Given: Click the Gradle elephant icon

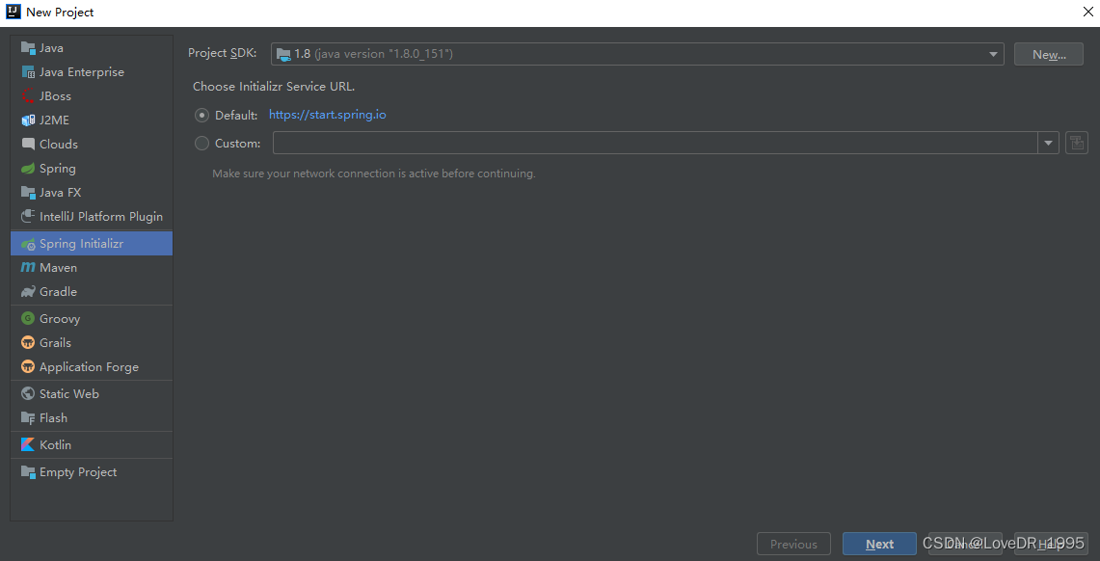Looking at the screenshot, I should 28,292.
